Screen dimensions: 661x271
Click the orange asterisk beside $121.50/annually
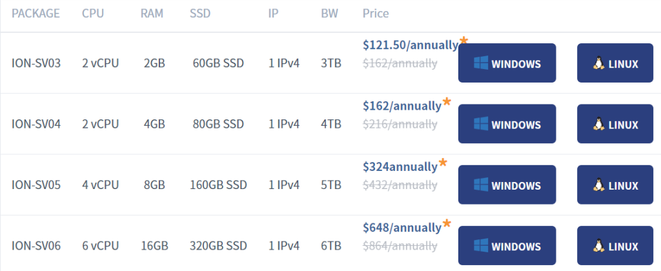[x=463, y=41]
